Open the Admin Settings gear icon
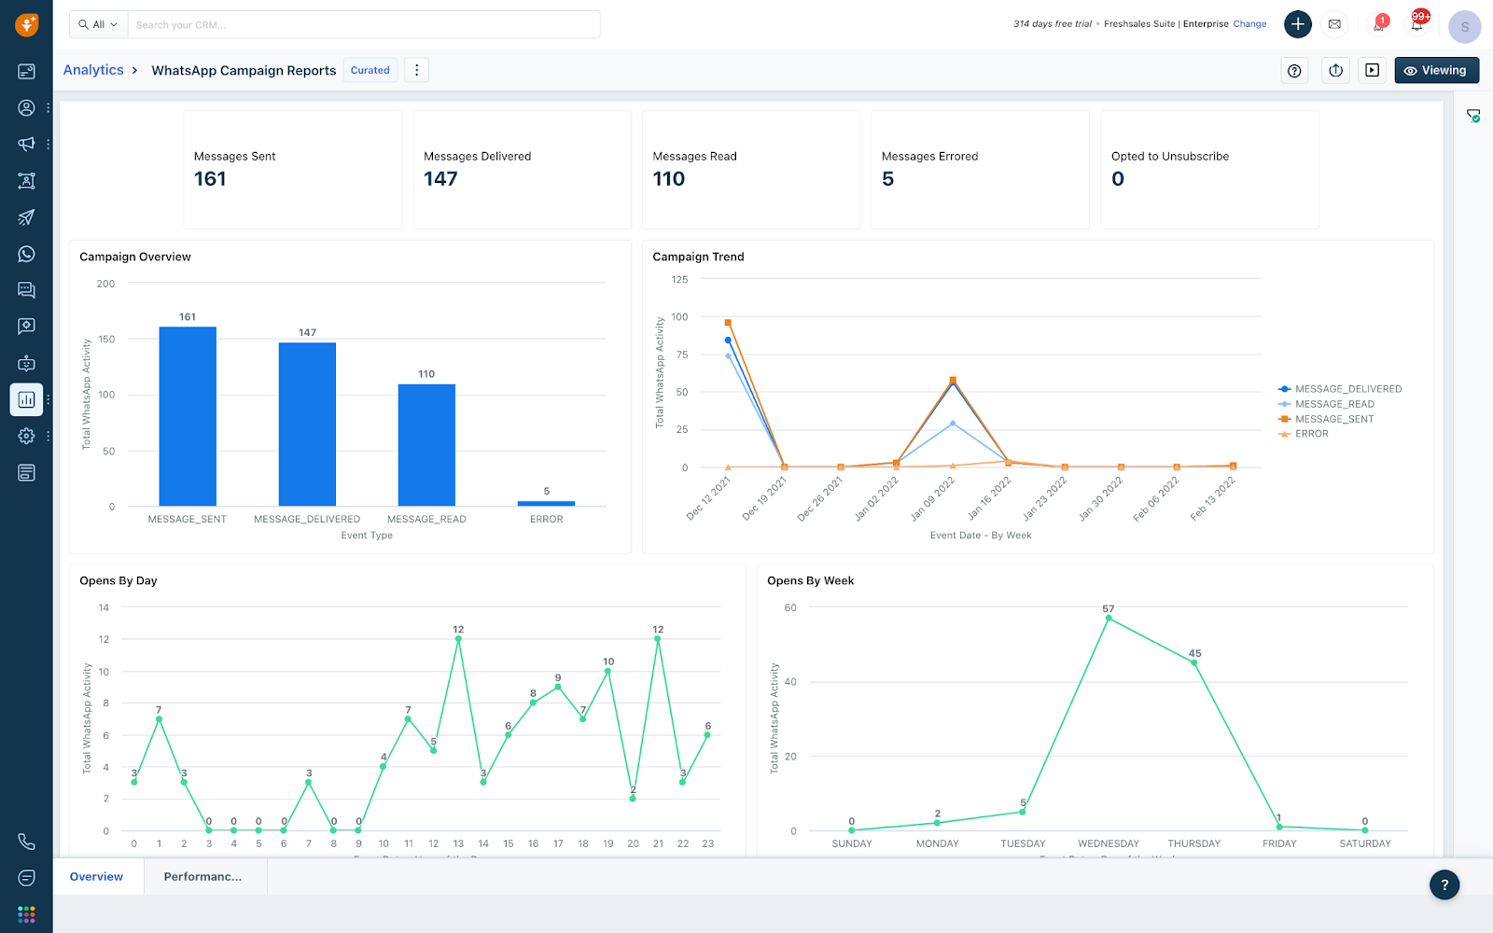Screen dimensions: 1493x933 point(26,436)
